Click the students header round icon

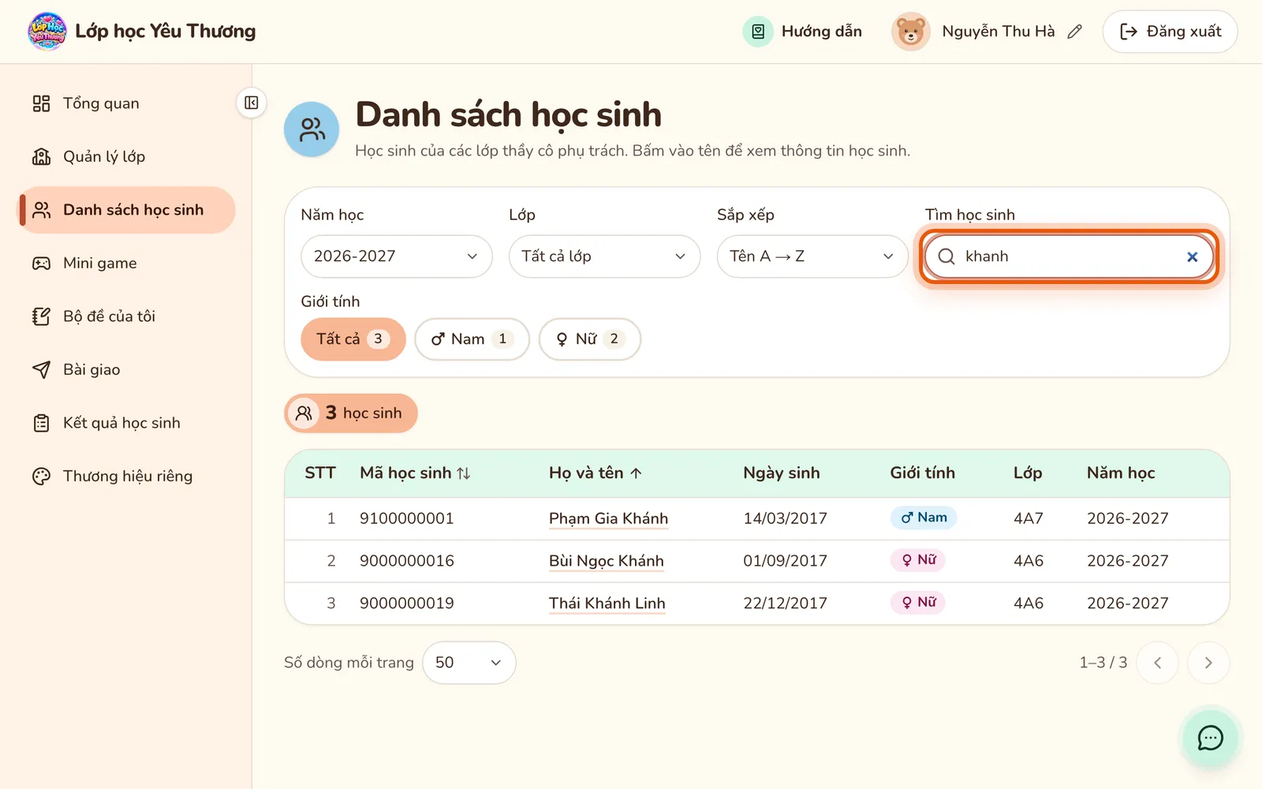coord(312,129)
